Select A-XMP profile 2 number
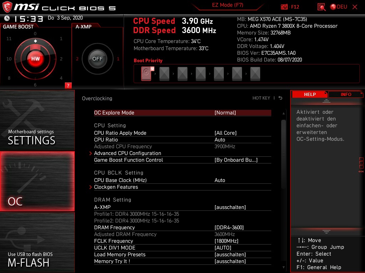The image size is (365, 273). pyautogui.click(x=77, y=59)
